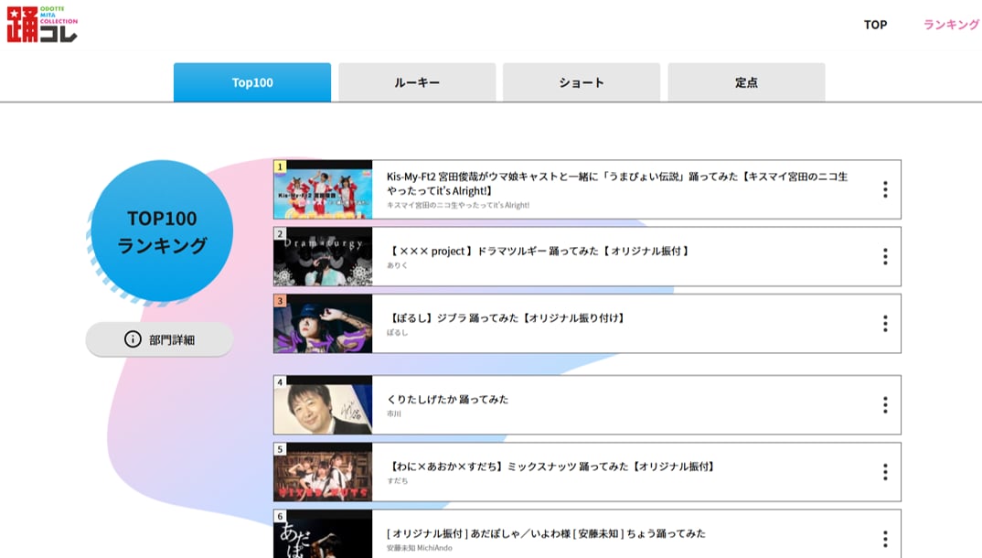Image resolution: width=982 pixels, height=558 pixels.
Task: Open three-dot menu for ミックスナッツ video
Action: click(x=884, y=471)
